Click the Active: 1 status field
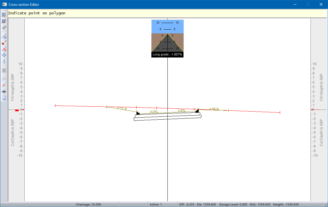 156,204
